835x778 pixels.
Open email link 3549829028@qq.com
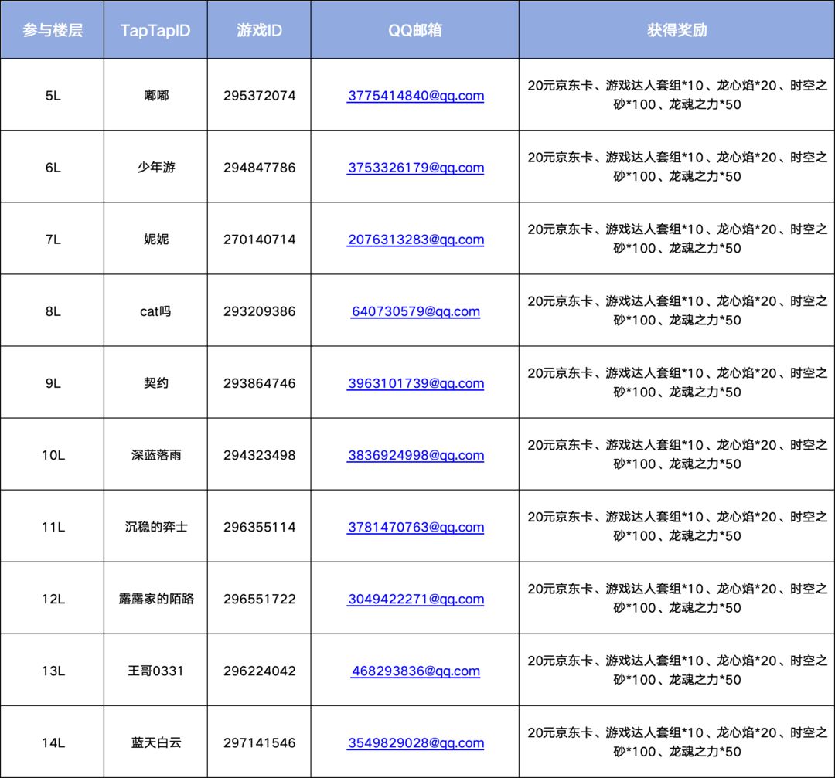(x=415, y=742)
